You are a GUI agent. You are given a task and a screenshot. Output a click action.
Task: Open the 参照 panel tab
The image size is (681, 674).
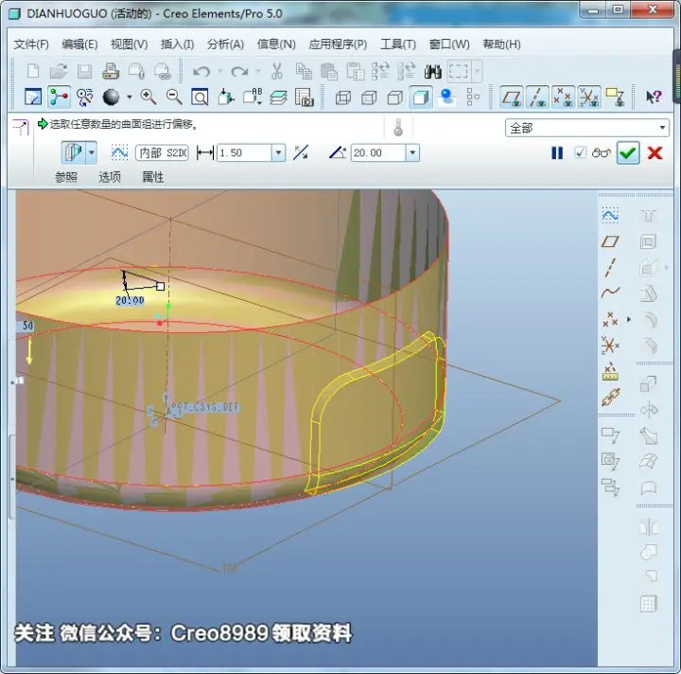[x=66, y=177]
